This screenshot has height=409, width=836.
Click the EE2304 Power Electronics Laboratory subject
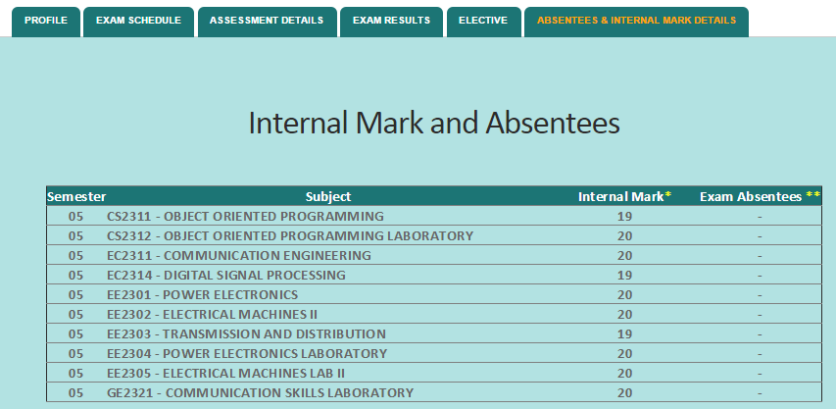[247, 353]
